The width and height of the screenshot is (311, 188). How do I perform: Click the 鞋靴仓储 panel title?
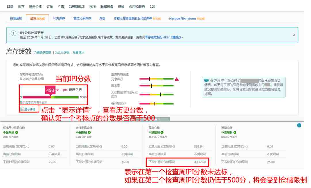click(227, 128)
